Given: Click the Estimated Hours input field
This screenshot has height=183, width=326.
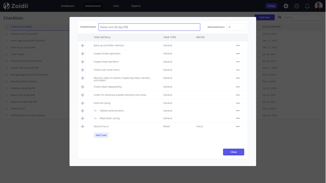Looking at the screenshot, I should click(236, 27).
